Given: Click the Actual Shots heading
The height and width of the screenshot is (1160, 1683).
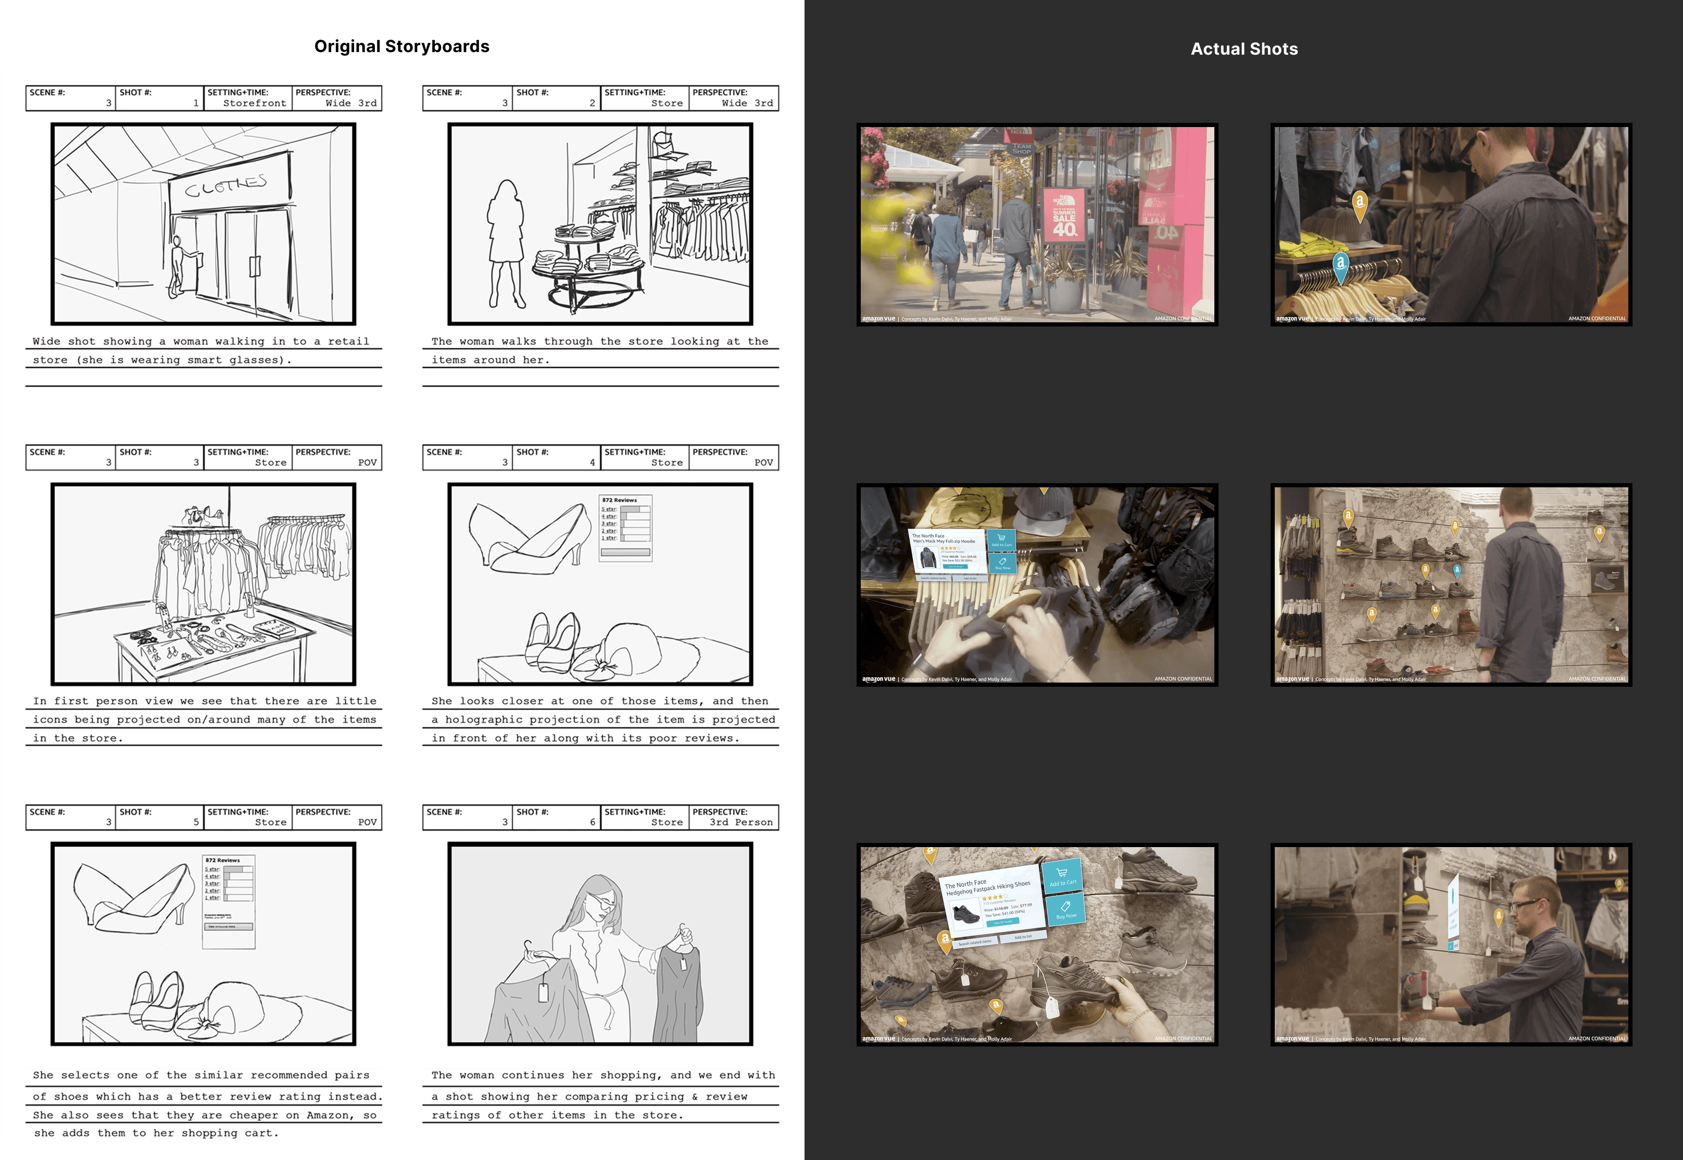Looking at the screenshot, I should click(1244, 49).
